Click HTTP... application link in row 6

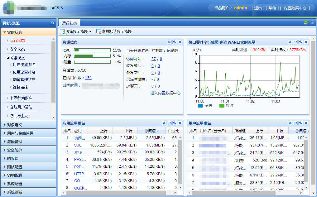coord(81,174)
